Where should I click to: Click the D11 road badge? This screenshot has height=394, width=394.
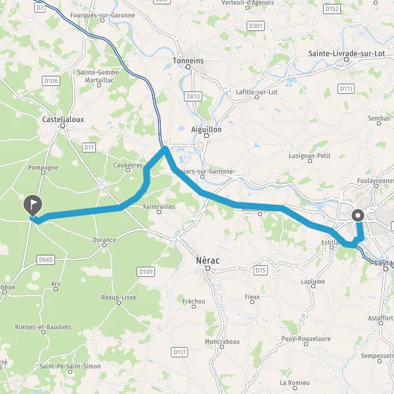[89, 147]
